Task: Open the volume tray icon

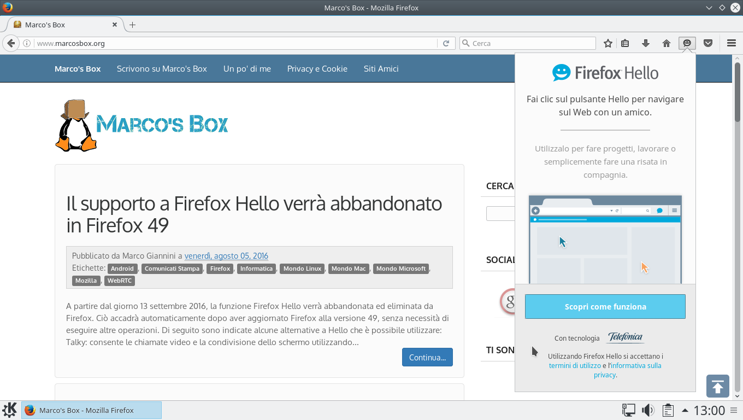Action: coord(648,410)
